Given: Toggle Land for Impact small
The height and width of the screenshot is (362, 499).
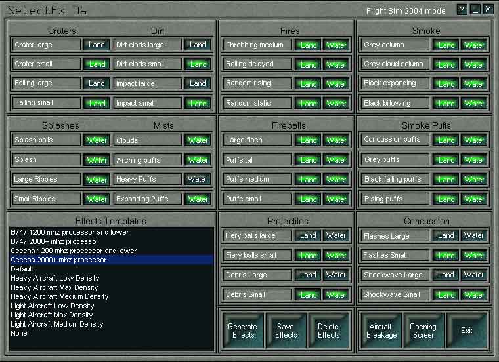Looking at the screenshot, I should pos(198,103).
